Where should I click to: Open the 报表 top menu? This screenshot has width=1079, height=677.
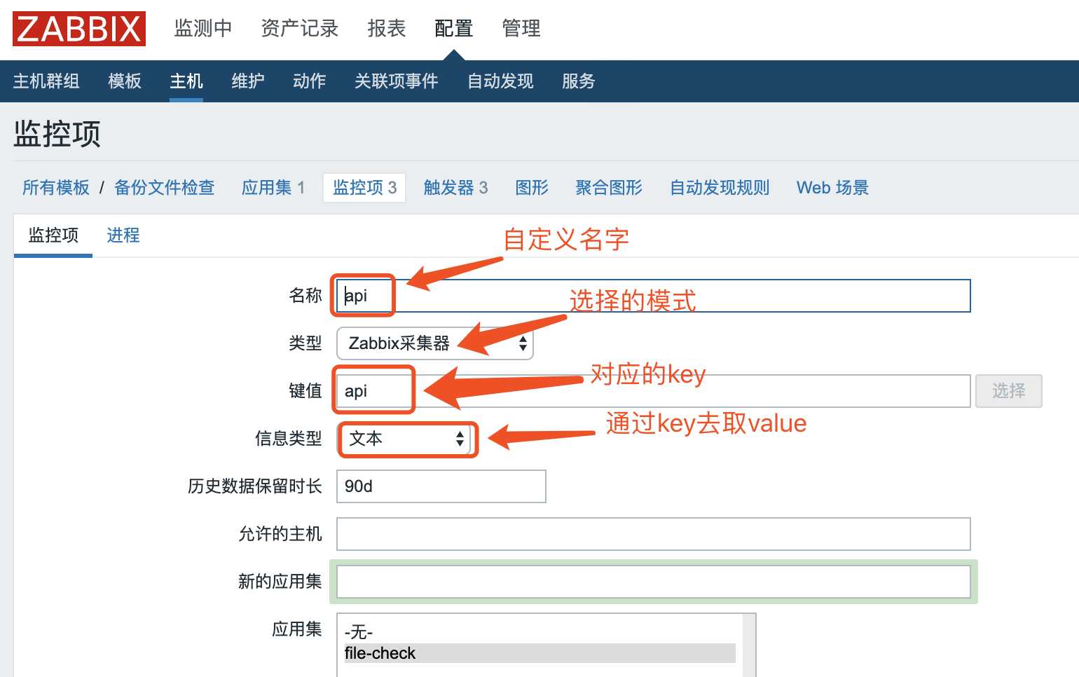(387, 29)
